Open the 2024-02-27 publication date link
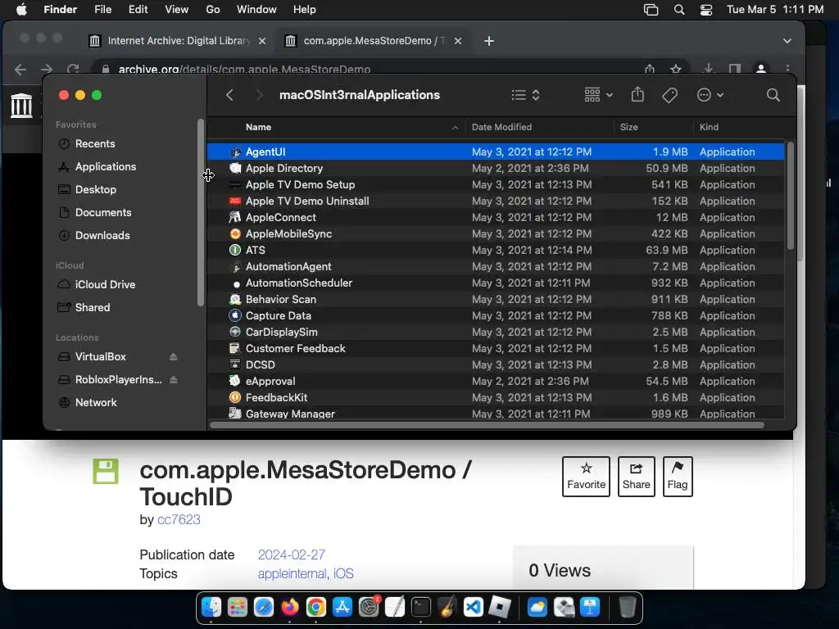Image resolution: width=839 pixels, height=629 pixels. [292, 554]
